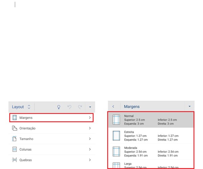Screen dimensions: 203x169
Task: Expand the chevron on the Orientação row
Action: (x=90, y=128)
